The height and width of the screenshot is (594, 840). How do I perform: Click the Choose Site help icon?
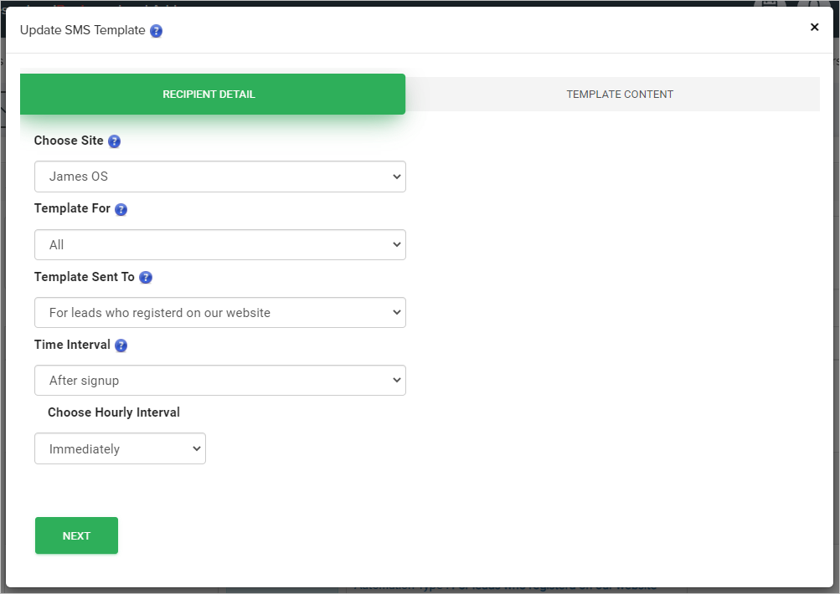point(115,141)
